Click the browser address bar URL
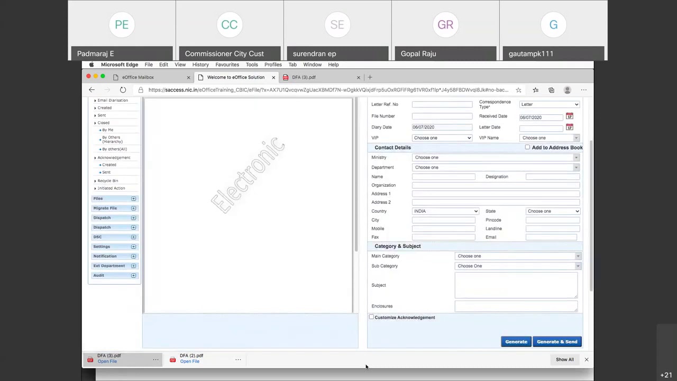The height and width of the screenshot is (381, 677). pyautogui.click(x=328, y=90)
